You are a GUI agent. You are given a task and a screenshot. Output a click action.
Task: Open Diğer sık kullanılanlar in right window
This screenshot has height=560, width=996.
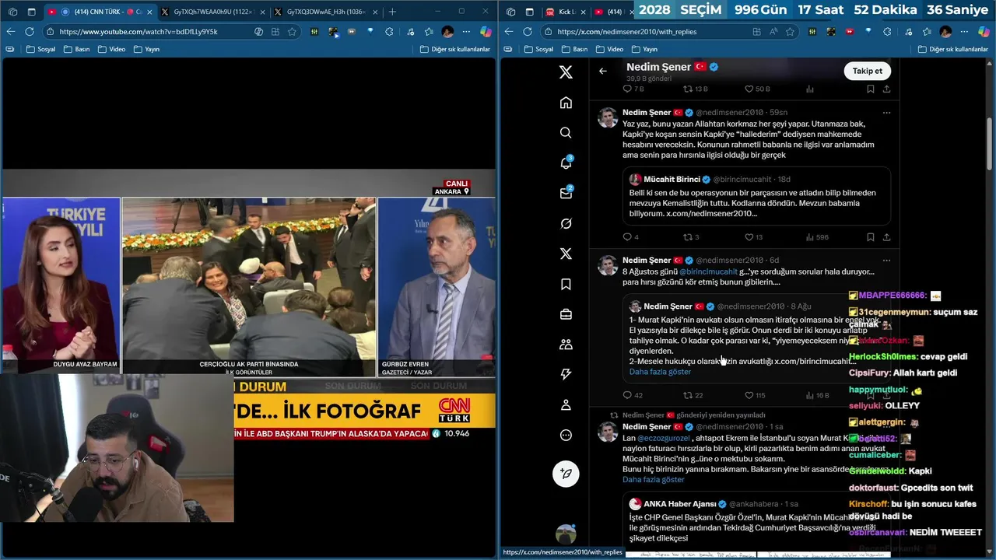(x=952, y=49)
